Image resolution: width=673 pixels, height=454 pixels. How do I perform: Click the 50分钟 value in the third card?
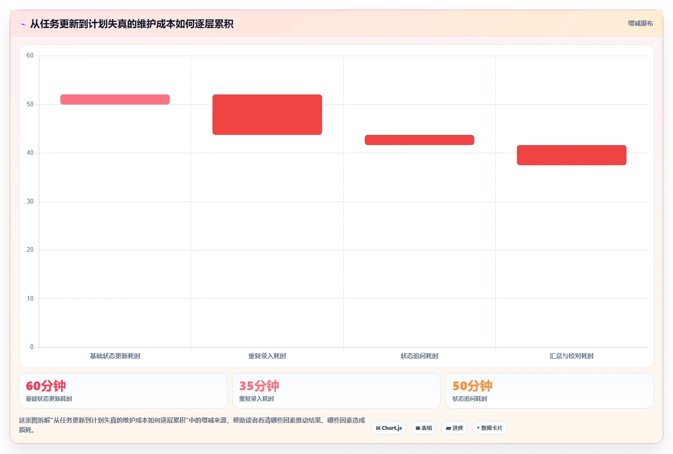pyautogui.click(x=472, y=386)
